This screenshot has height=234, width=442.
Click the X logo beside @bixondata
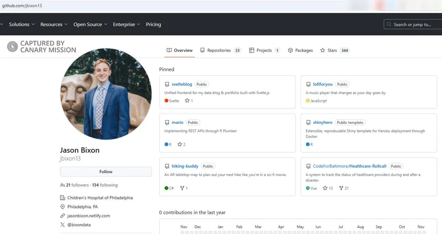point(62,225)
